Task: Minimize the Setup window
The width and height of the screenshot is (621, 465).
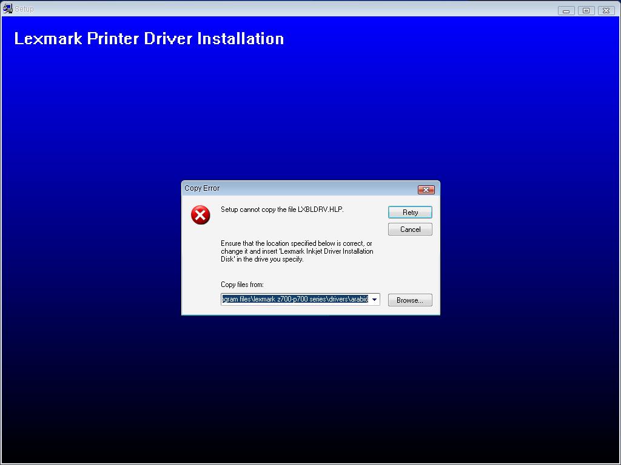Action: pyautogui.click(x=566, y=11)
